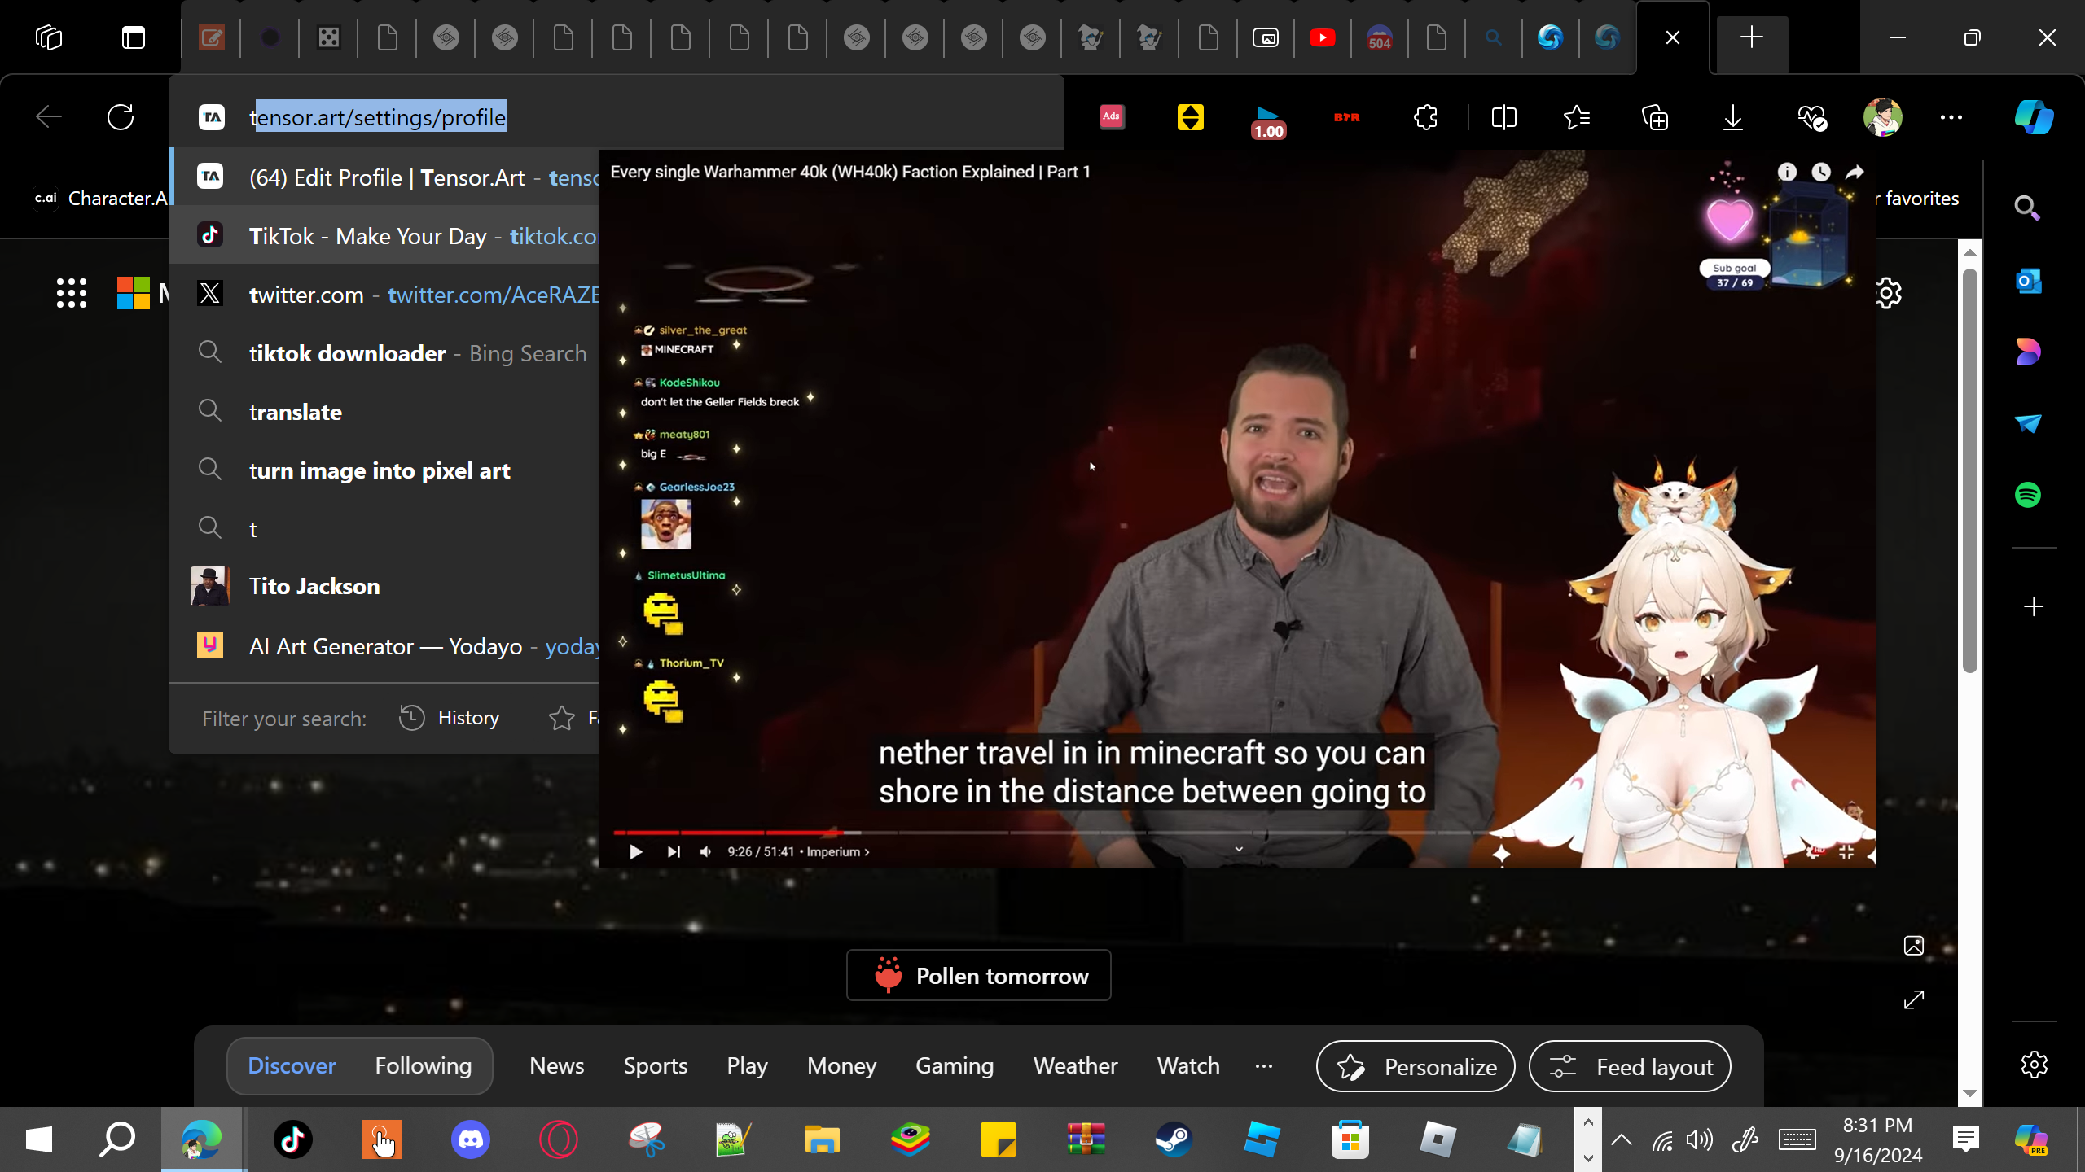This screenshot has width=2085, height=1172.
Task: Open the Extensions puzzle icon
Action: pyautogui.click(x=1425, y=118)
